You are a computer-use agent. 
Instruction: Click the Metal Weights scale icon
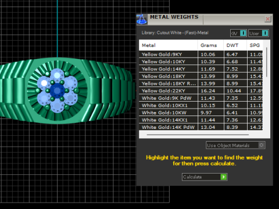click(x=142, y=19)
